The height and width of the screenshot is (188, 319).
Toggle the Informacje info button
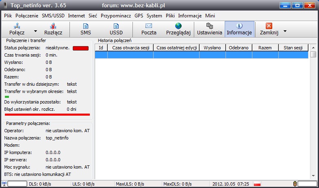239,26
